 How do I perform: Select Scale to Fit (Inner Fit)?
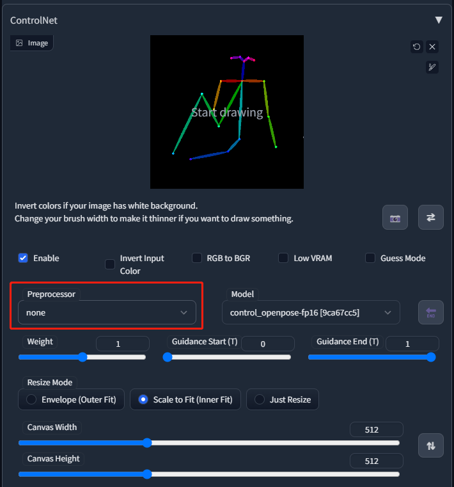click(x=185, y=399)
